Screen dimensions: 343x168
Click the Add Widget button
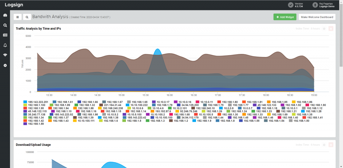(x=285, y=17)
